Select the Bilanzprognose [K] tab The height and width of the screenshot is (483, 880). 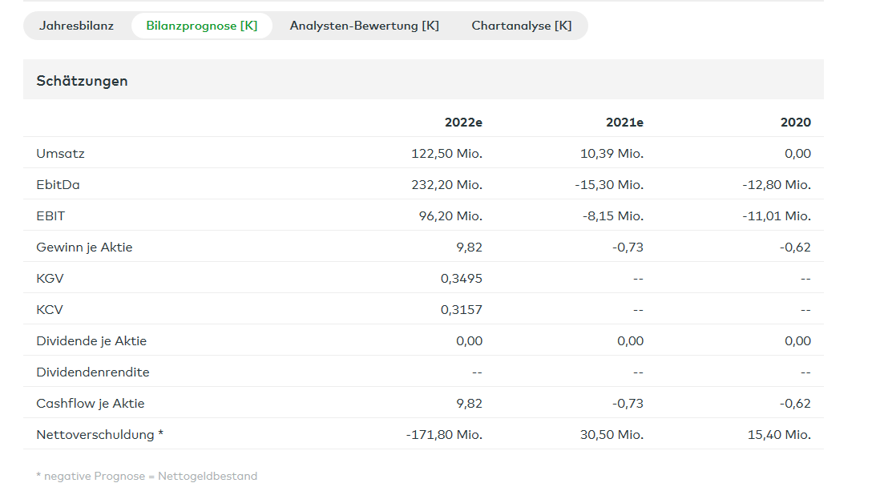pos(202,26)
